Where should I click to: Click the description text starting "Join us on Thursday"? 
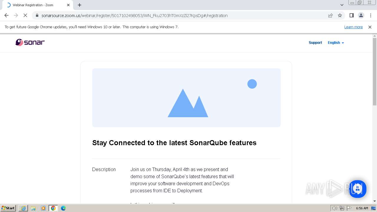(182, 180)
